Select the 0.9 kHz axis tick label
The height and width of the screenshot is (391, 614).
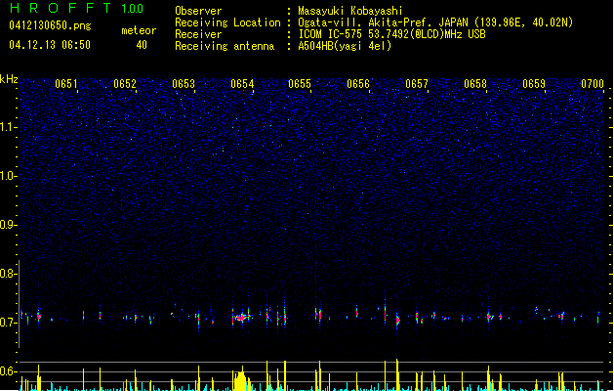point(8,225)
